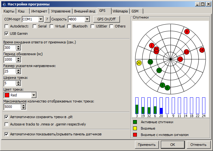213x151 pixels.
Task: Disable the USB Garmin checkbox
Action: point(7,33)
